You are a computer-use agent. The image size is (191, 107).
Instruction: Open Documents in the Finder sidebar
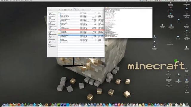tap(53, 27)
